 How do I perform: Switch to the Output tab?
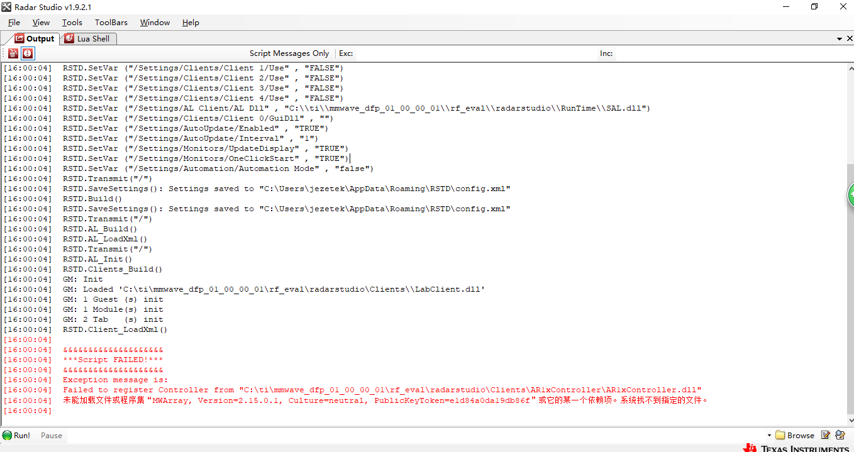coord(35,38)
